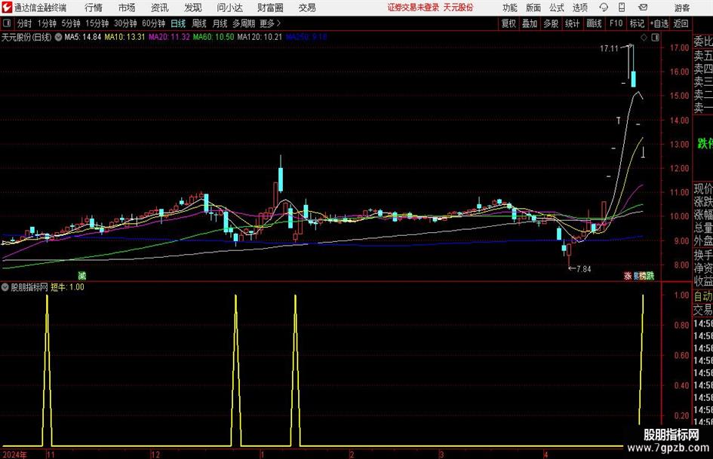Open the 多周期 multi-period view

pos(244,23)
